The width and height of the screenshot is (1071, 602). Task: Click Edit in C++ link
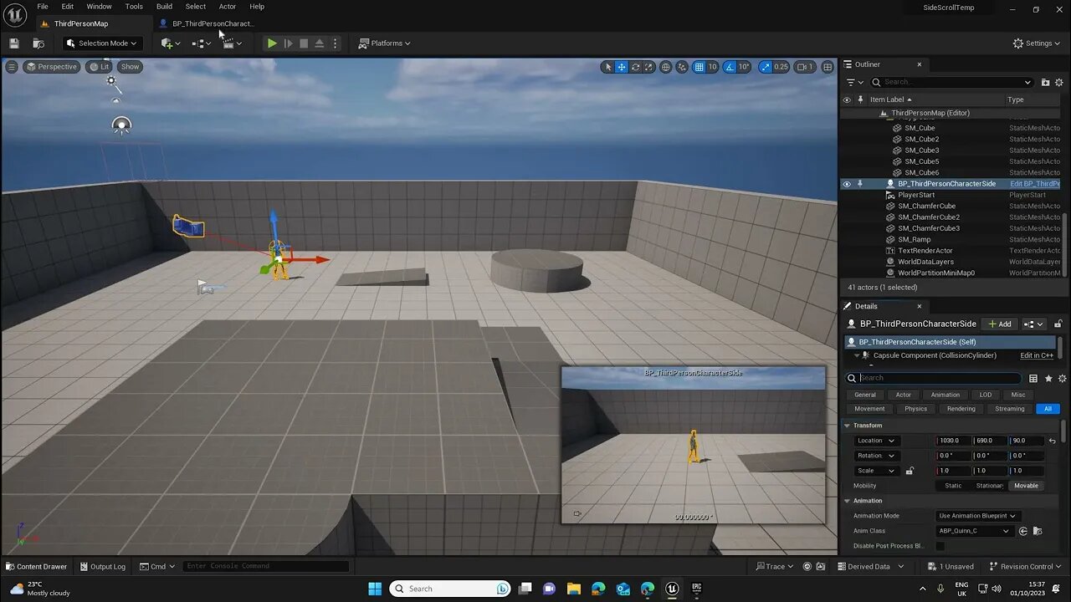coord(1036,355)
